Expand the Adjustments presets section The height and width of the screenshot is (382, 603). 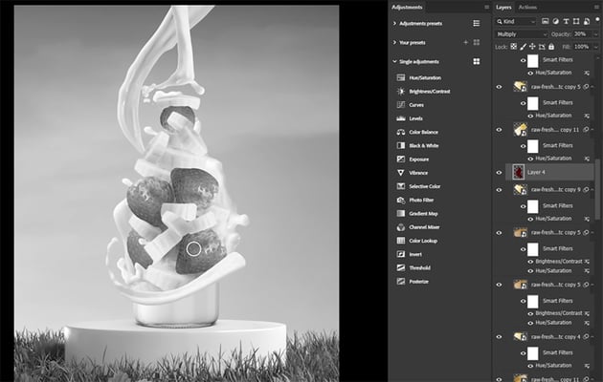coord(394,23)
